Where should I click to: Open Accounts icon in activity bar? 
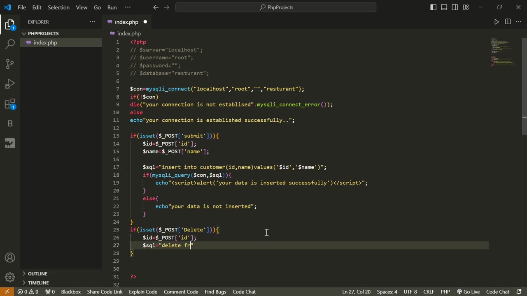pos(10,258)
